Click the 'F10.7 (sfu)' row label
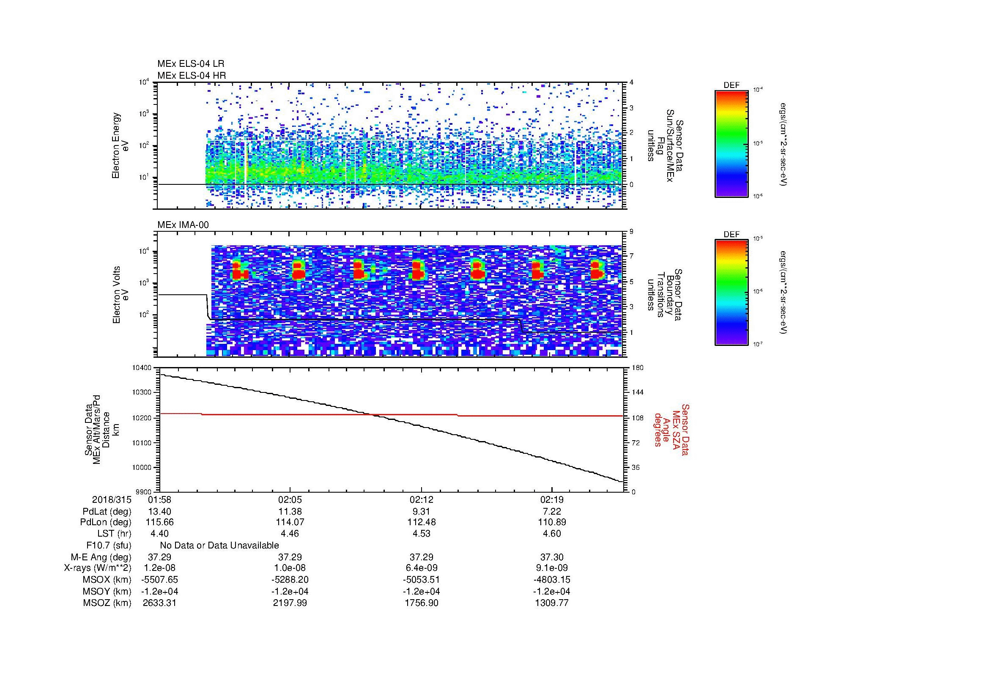This screenshot has width=989, height=699. (x=109, y=545)
